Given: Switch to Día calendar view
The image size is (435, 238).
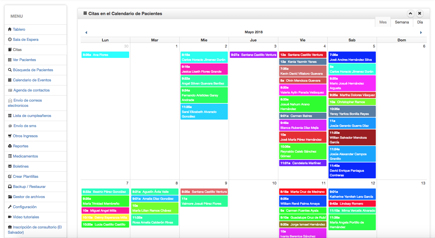Looking at the screenshot, I should click(x=420, y=22).
